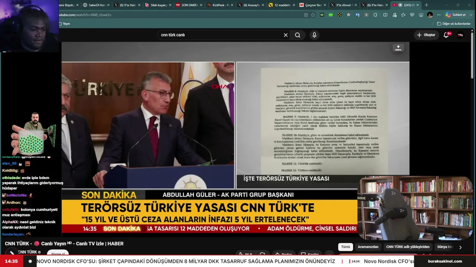This screenshot has width=476, height=267.
Task: Switch to the 'X'te Ahmet' tab
Action: pos(344,5)
